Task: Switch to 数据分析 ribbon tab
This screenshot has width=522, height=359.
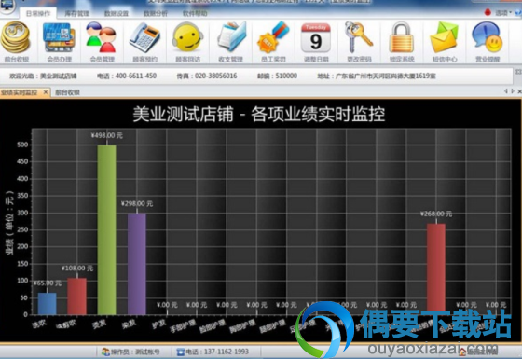Action: pos(155,13)
